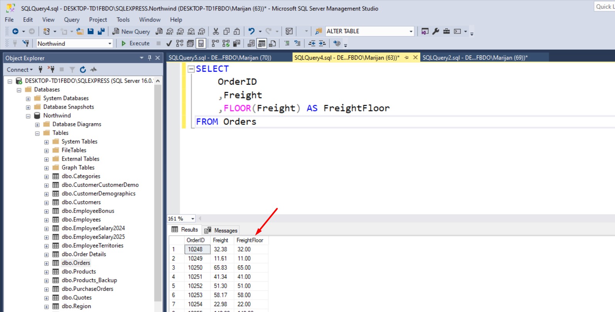Click the DMX query icon
Screen dimensions: 615x312
180,32
